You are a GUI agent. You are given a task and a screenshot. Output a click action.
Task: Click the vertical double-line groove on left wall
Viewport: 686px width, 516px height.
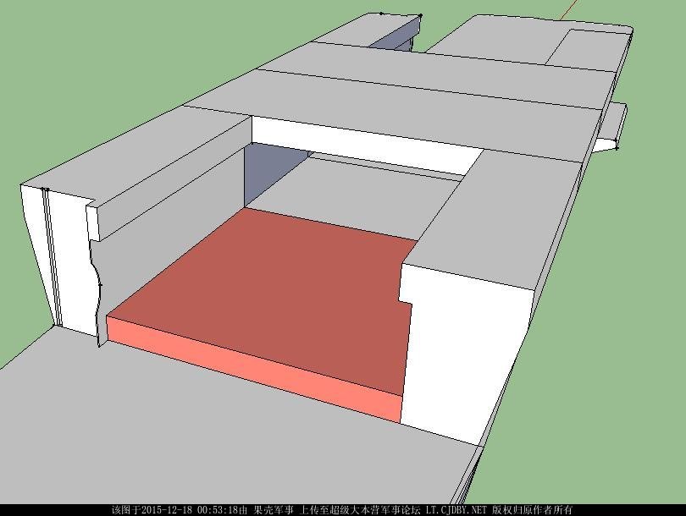point(52,254)
